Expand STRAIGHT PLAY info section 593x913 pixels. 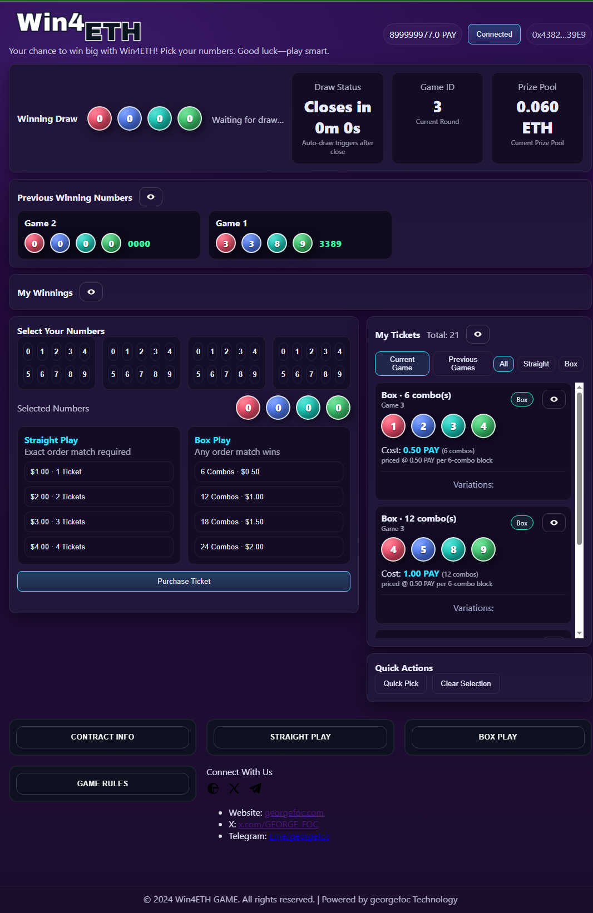[x=300, y=737]
